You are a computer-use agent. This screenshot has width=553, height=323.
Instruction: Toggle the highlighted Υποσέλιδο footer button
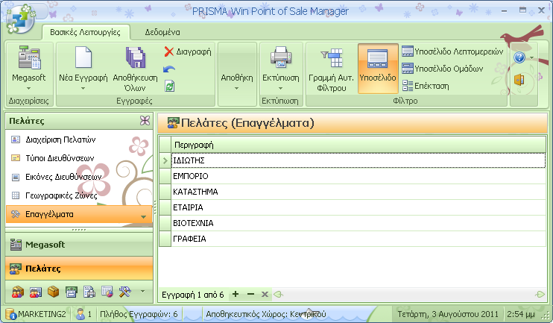[378, 68]
